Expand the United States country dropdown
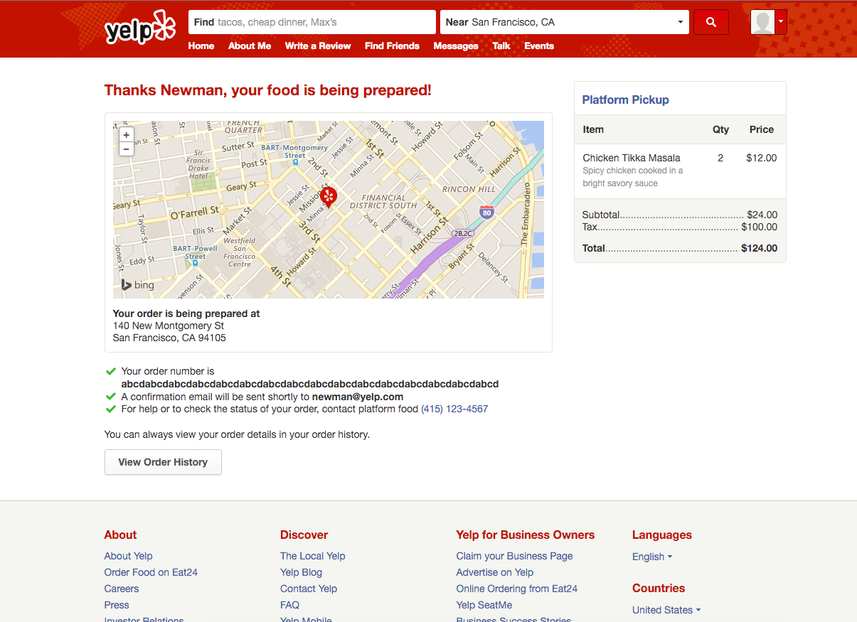Screen dimensions: 857x622 666,610
